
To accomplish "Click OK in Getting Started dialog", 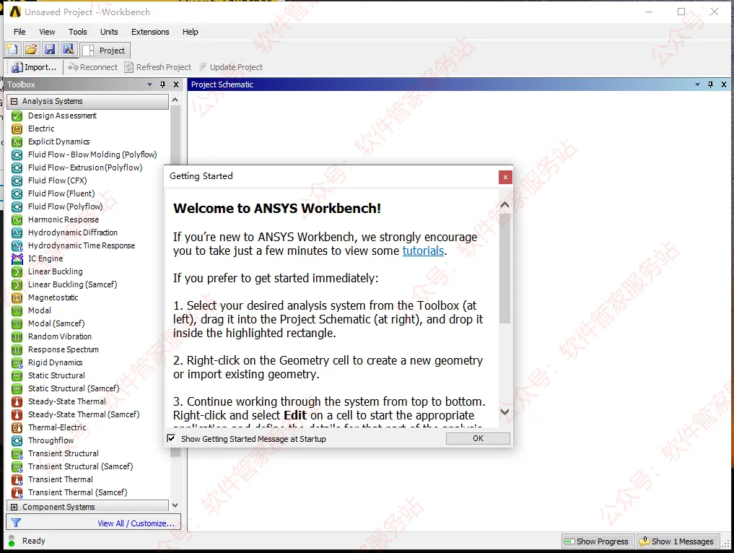I will tap(478, 438).
